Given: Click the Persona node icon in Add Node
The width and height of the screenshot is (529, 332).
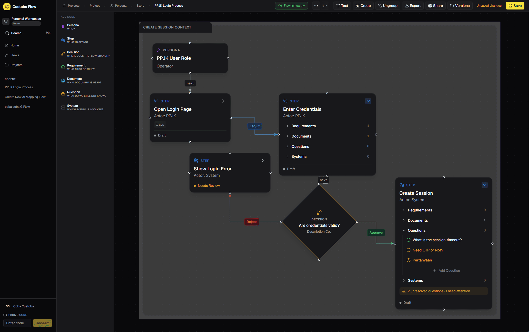Looking at the screenshot, I should (x=63, y=27).
